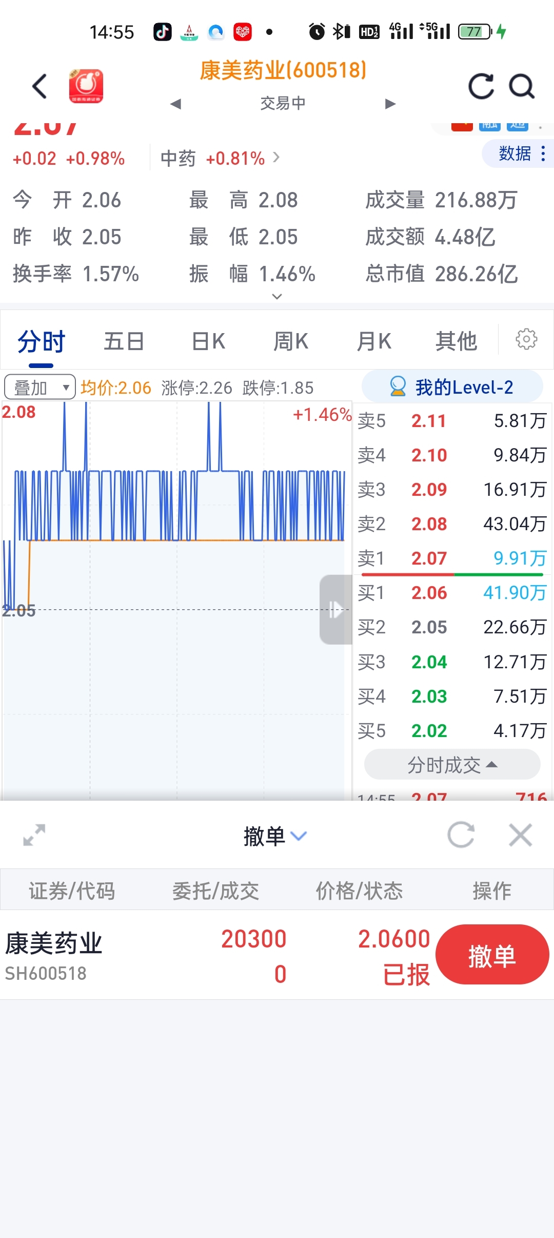Open the 中药 sector link
This screenshot has width=554, height=1238.
[221, 158]
